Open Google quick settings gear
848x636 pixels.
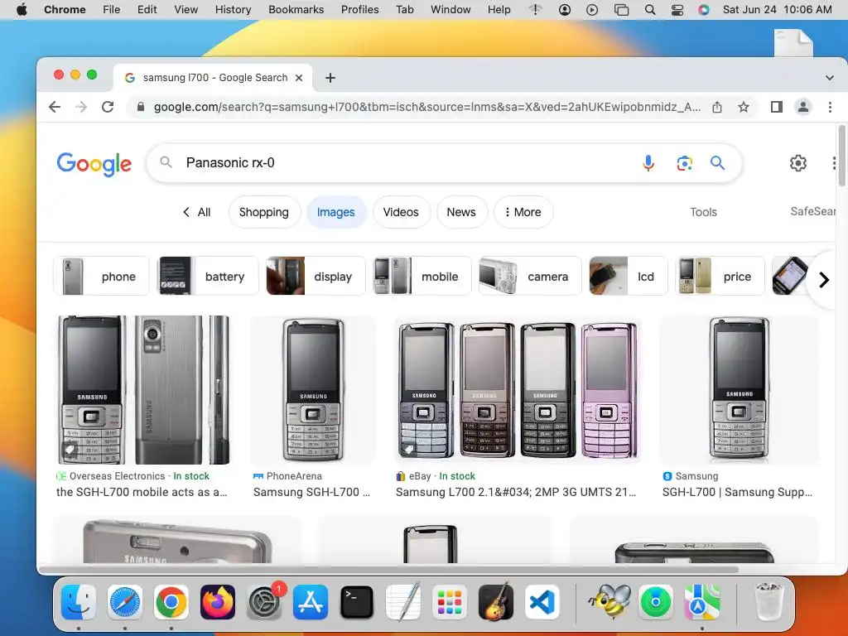click(x=797, y=163)
